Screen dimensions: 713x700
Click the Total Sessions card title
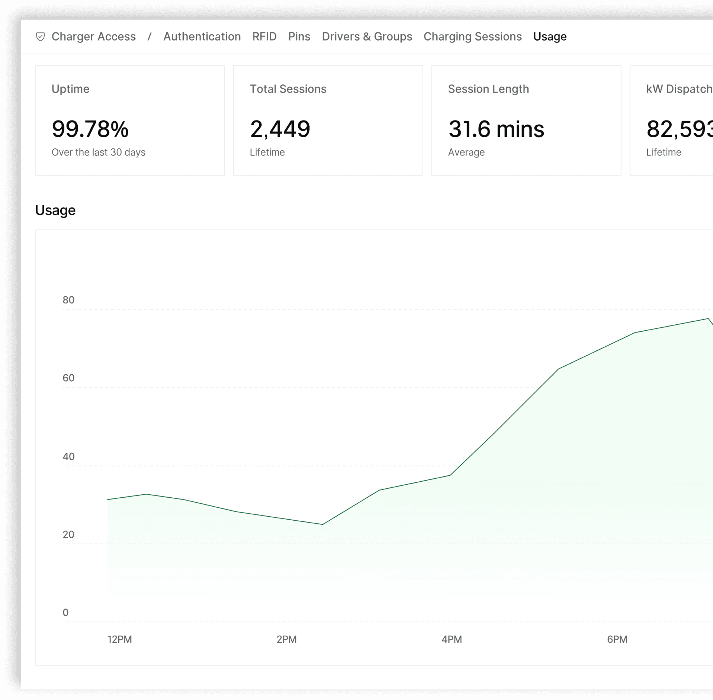(x=288, y=89)
